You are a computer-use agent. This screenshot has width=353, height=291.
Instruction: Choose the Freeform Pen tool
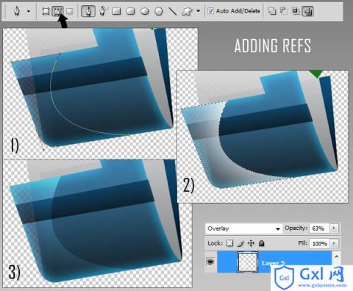coord(104,11)
